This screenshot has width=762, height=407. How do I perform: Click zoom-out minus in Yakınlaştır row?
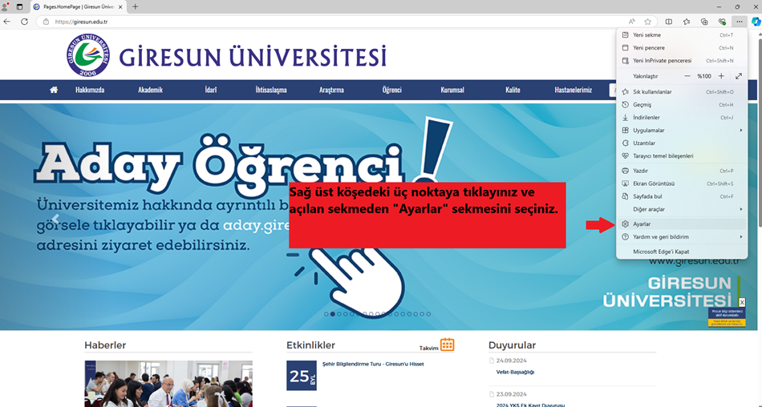[x=687, y=76]
